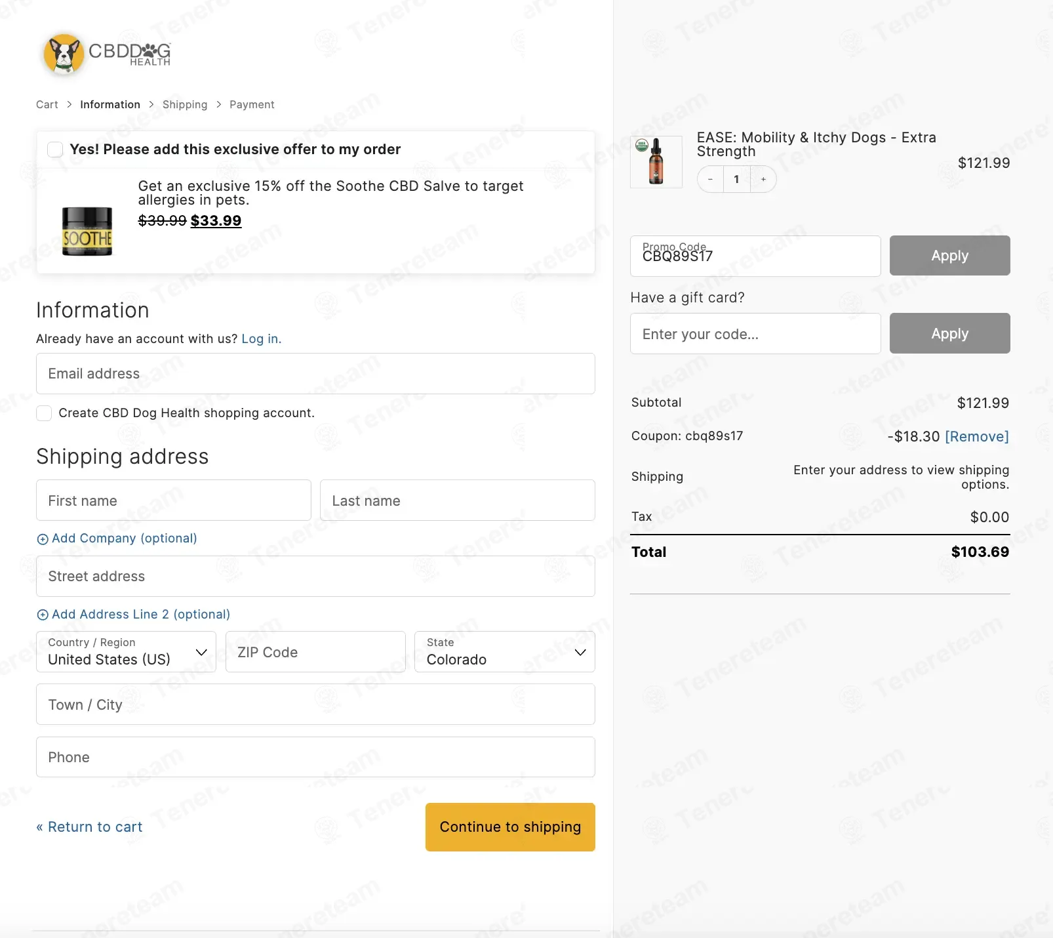
Task: Click the discounted price $33.99
Action: click(x=216, y=221)
